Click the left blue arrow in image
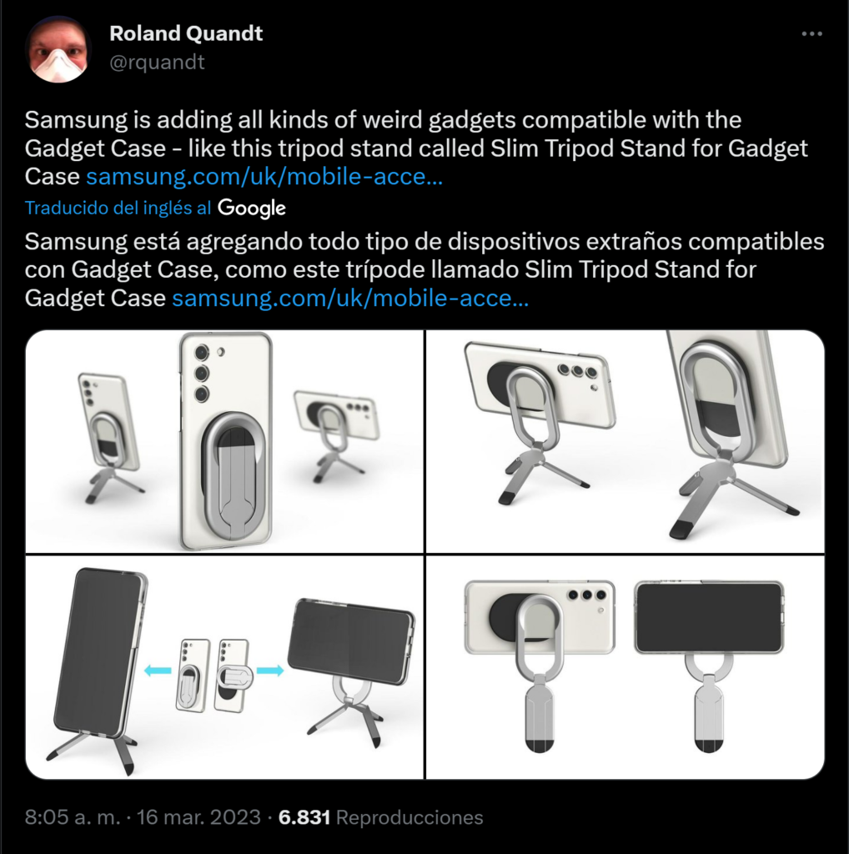The width and height of the screenshot is (849, 854). click(158, 671)
